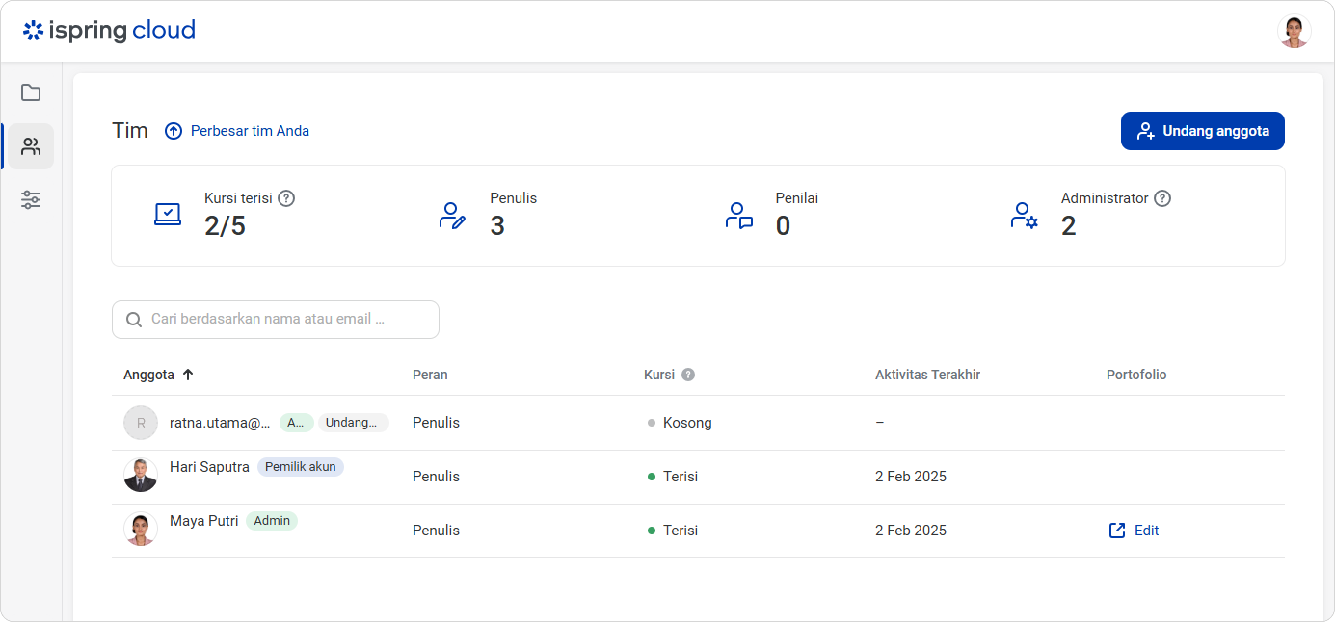Click the iSpring Cloud logo
This screenshot has height=622, width=1335.
click(x=109, y=30)
